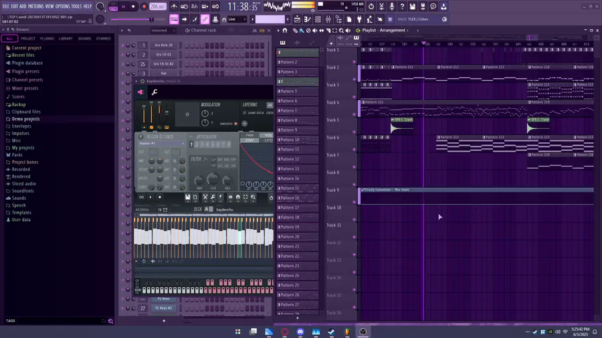Enable the SAME DECK layering option
This screenshot has width=602, height=338.
coord(245,113)
